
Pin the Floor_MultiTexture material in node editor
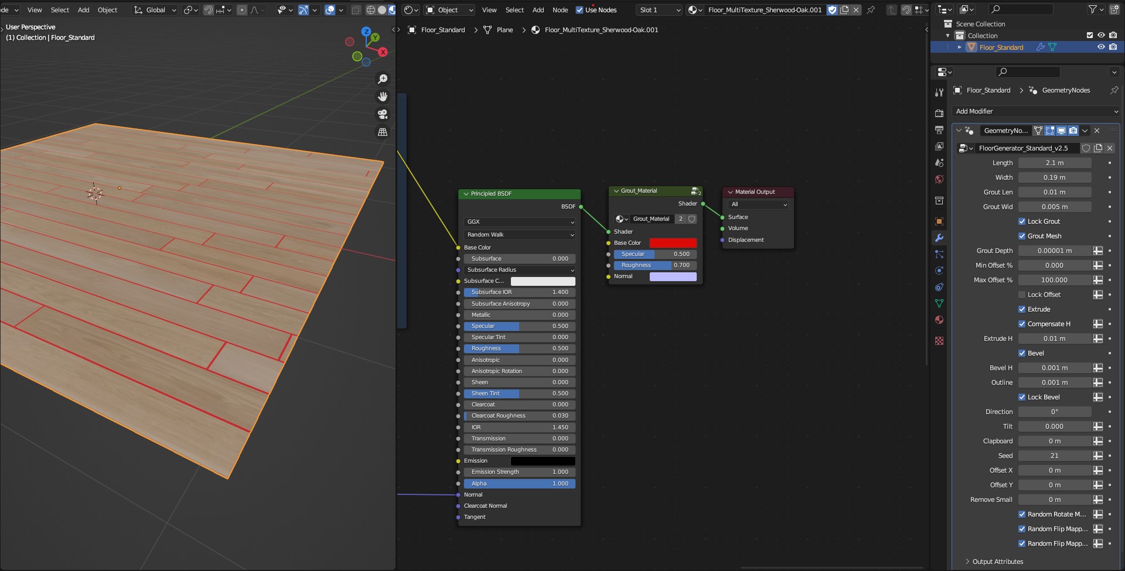pos(871,10)
